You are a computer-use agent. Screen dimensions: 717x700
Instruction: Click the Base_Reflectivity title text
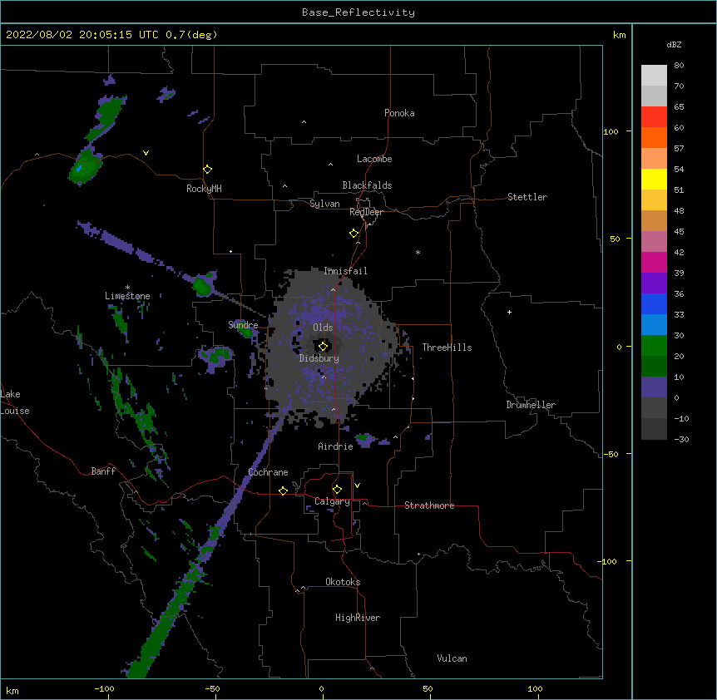pyautogui.click(x=358, y=12)
